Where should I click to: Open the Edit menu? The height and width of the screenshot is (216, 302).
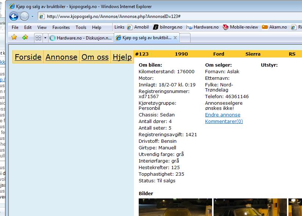pyautogui.click(x=28, y=27)
